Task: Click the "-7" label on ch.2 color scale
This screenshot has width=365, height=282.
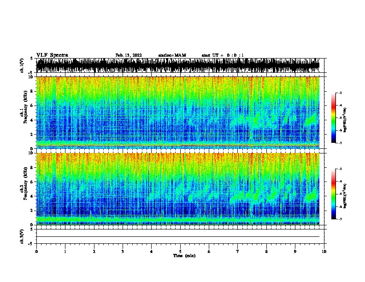Action: pyautogui.click(x=340, y=219)
